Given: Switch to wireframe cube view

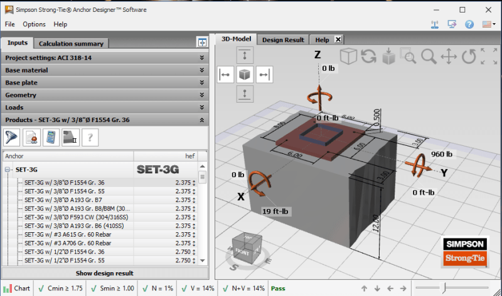Looking at the screenshot, I should pos(348,56).
